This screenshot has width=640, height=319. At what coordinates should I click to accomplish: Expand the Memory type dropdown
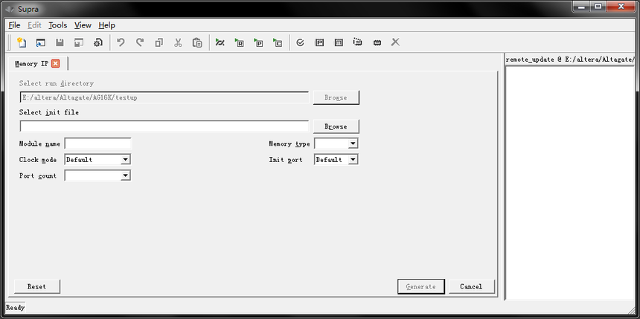click(x=353, y=144)
